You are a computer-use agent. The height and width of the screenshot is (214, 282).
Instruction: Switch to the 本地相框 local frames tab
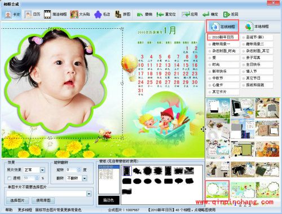tap(257, 27)
